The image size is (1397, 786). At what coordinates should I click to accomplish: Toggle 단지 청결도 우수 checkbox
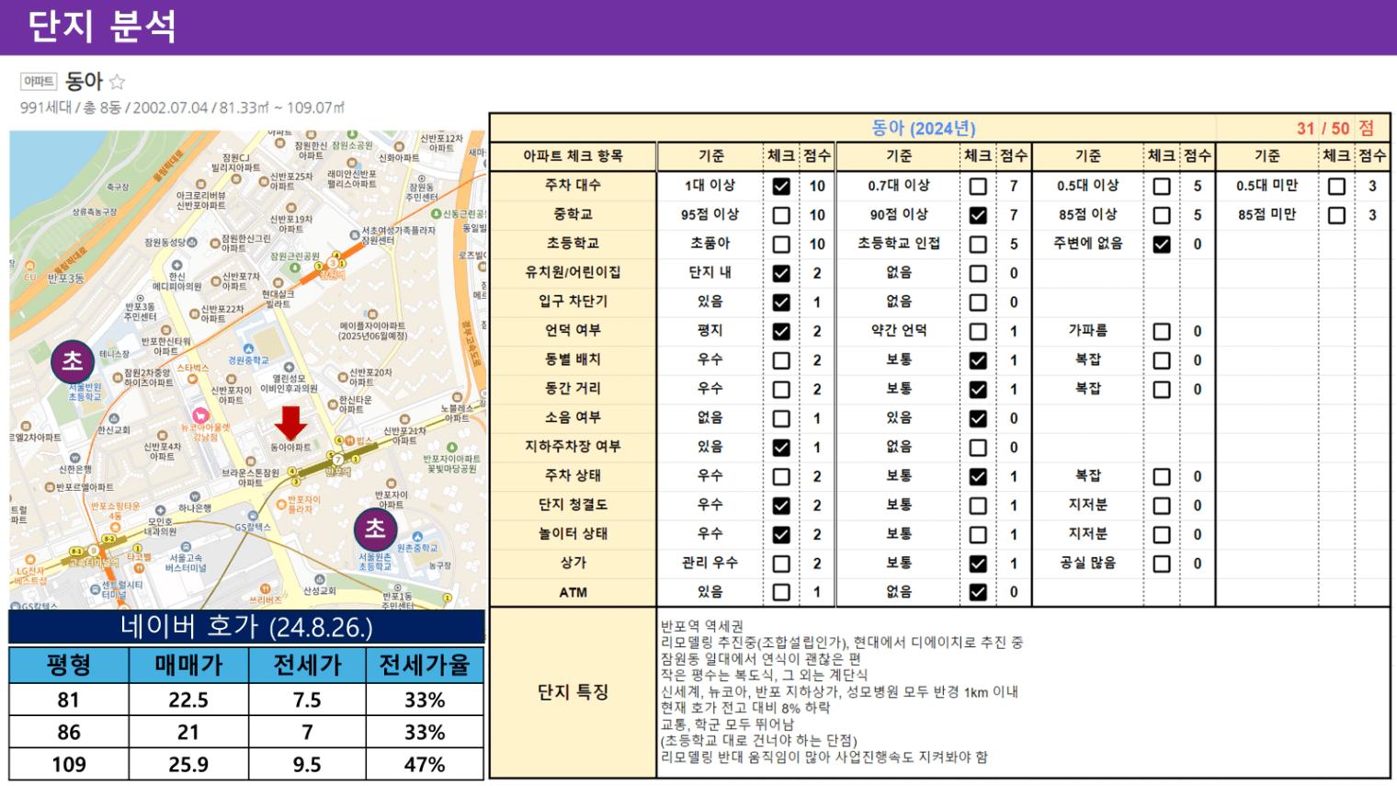[781, 506]
